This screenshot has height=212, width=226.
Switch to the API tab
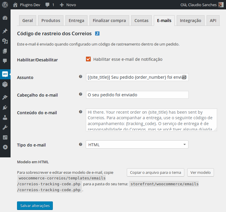tap(213, 21)
